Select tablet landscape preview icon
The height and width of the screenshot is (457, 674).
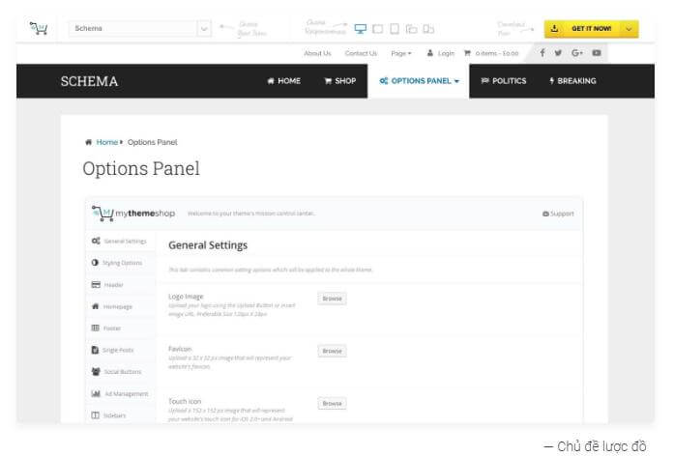click(377, 29)
